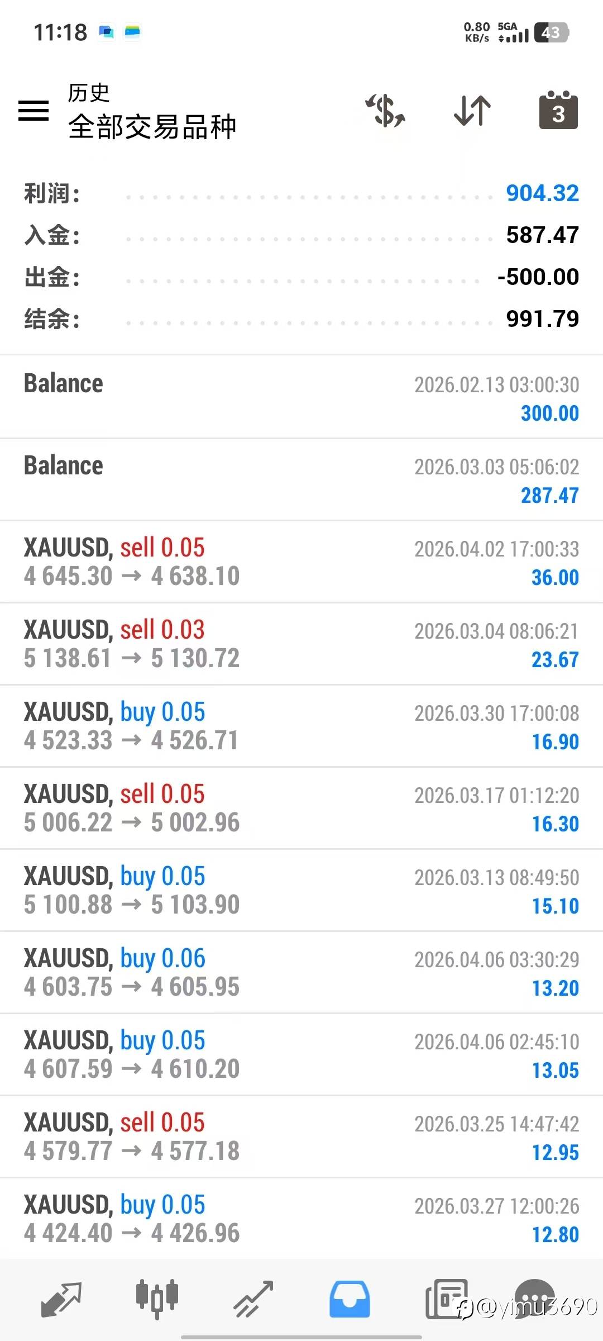Open XAUUSD sell 0.03 trade details
The width and height of the screenshot is (603, 1341).
click(301, 644)
